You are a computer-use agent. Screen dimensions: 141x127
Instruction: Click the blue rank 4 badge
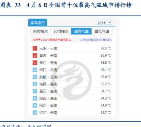[35, 70]
